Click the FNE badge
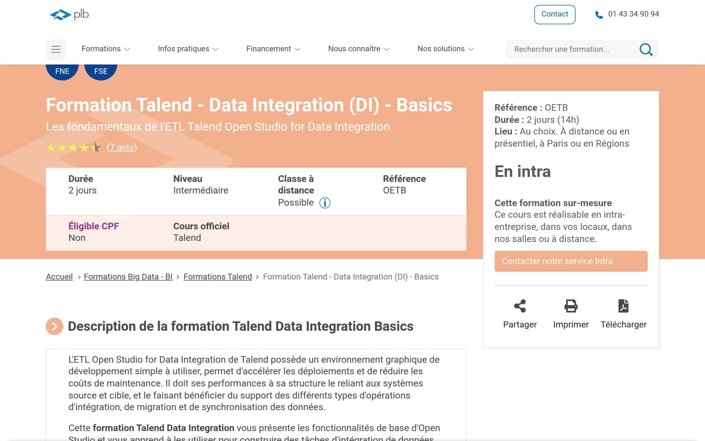The width and height of the screenshot is (705, 441). pyautogui.click(x=62, y=71)
